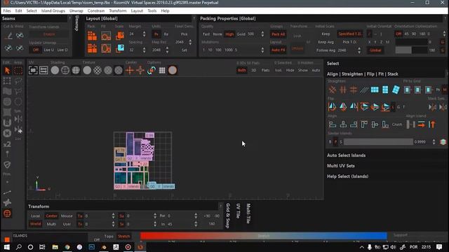Click the Auto Fit button
The height and width of the screenshot is (252, 449).
coord(278,50)
